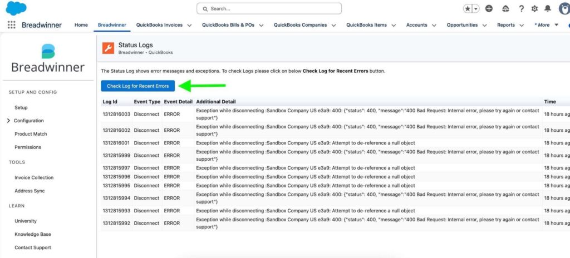
Task: Expand the Reports tab chevron
Action: point(522,26)
